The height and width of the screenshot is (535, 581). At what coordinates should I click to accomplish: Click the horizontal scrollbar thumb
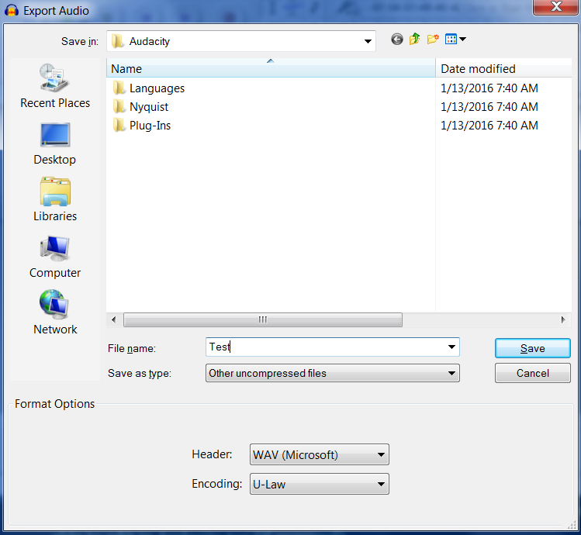[x=263, y=319]
